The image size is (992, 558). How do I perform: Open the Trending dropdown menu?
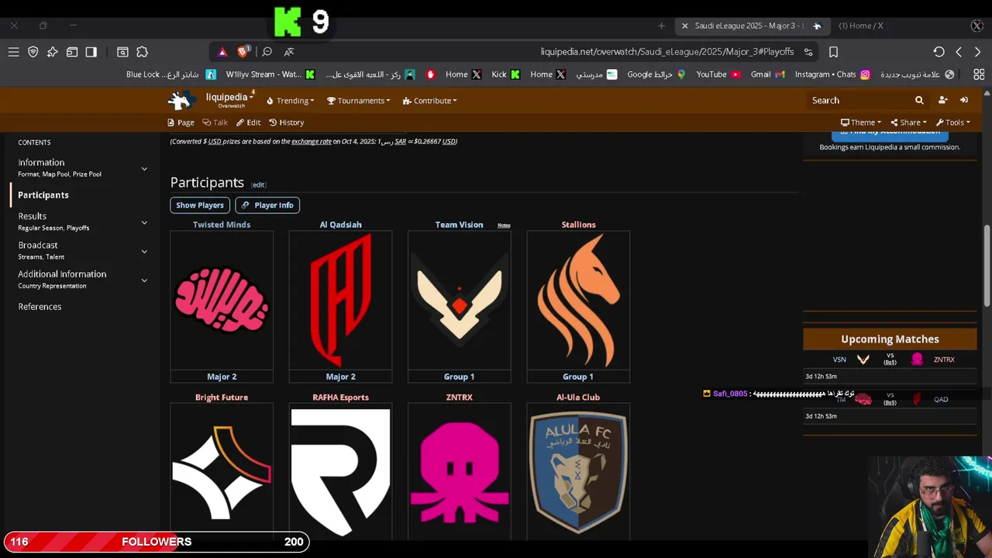tap(290, 101)
